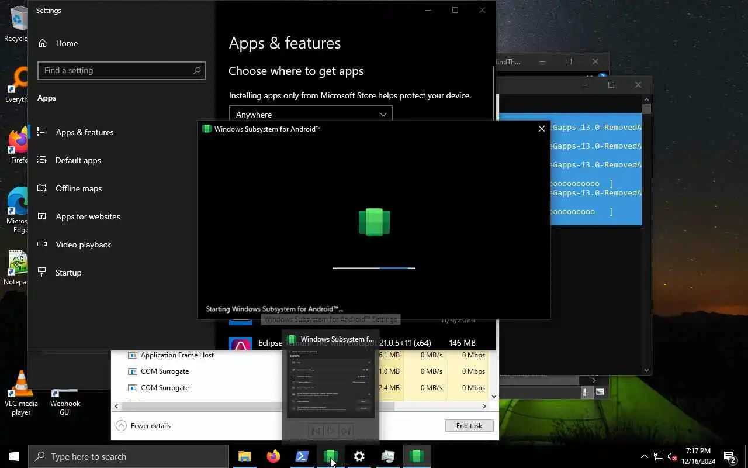
Task: Click the muted volume tray icon
Action: pos(673,456)
